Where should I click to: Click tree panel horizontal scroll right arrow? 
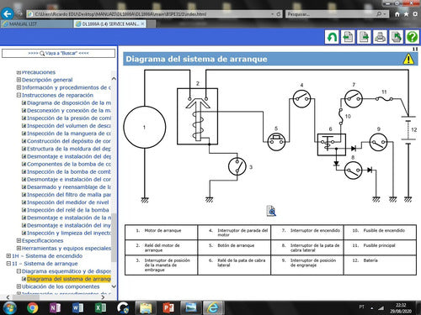103,297
